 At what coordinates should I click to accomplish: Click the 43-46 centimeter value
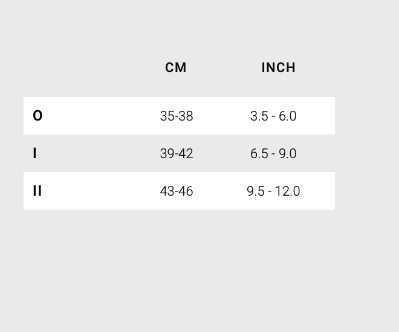click(x=177, y=191)
